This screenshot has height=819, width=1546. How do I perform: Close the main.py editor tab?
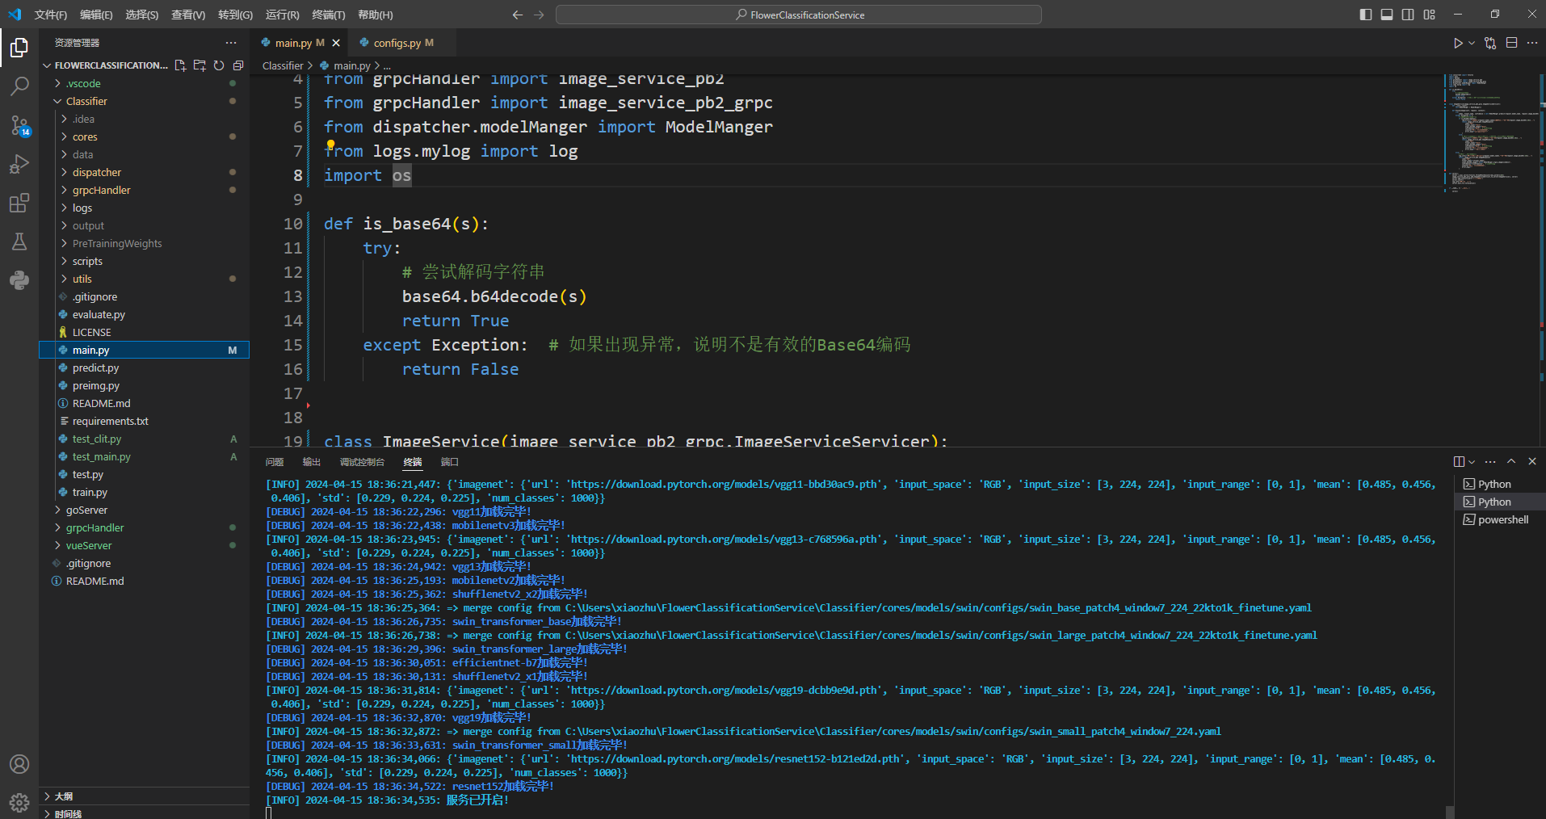336,43
